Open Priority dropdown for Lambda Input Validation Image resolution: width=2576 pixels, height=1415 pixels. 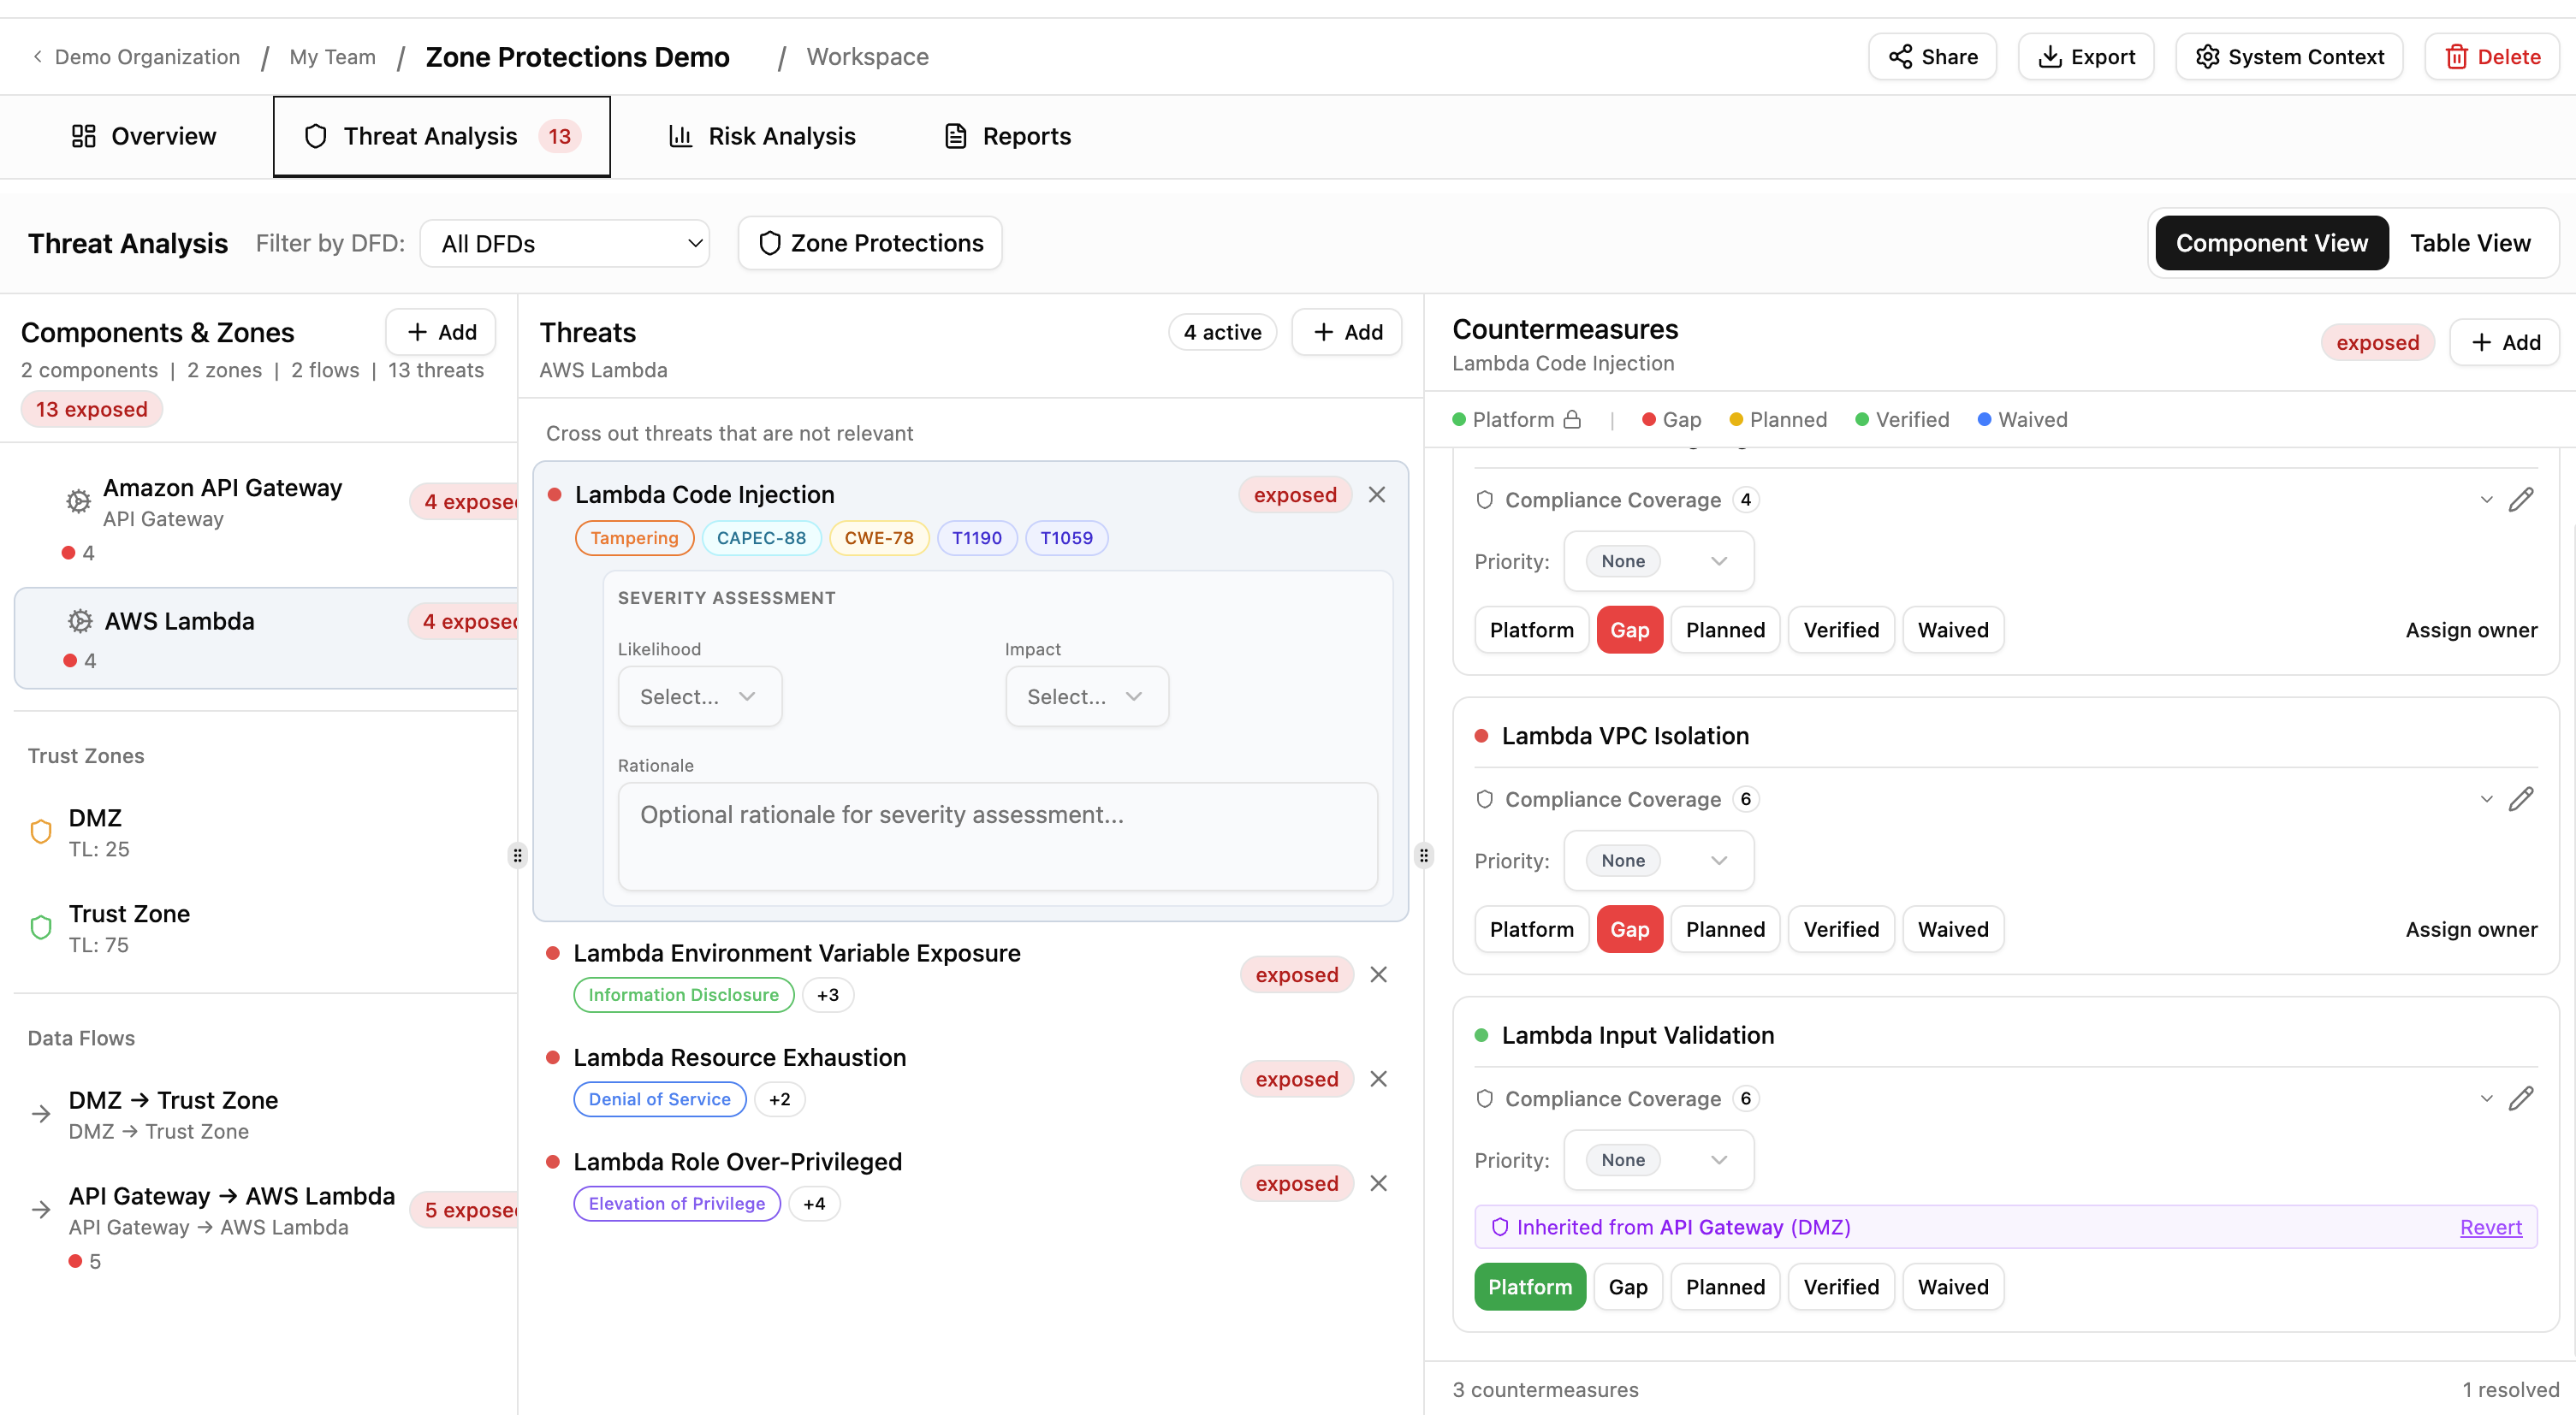pos(1658,1160)
